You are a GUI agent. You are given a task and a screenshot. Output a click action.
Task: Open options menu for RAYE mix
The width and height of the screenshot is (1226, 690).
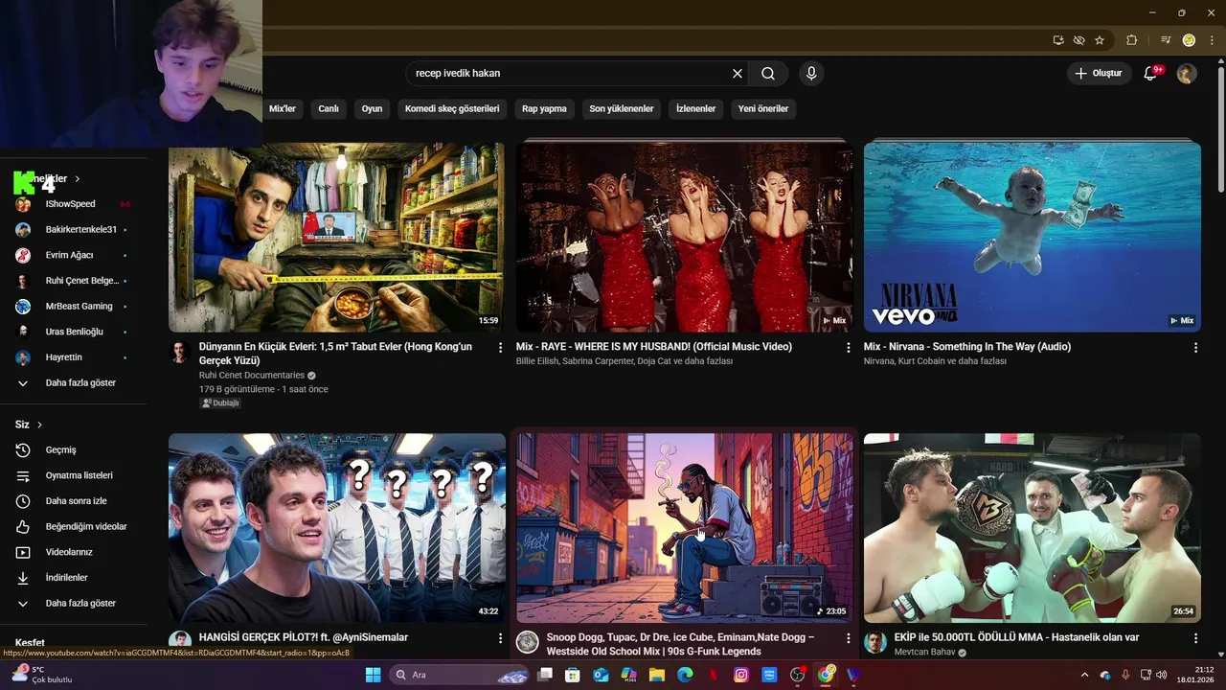click(848, 348)
